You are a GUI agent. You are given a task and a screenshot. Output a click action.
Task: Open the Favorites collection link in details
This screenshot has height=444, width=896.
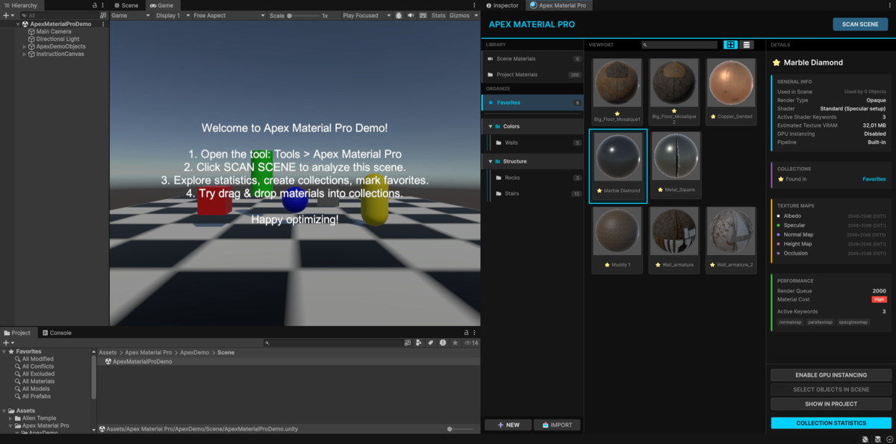pos(874,179)
